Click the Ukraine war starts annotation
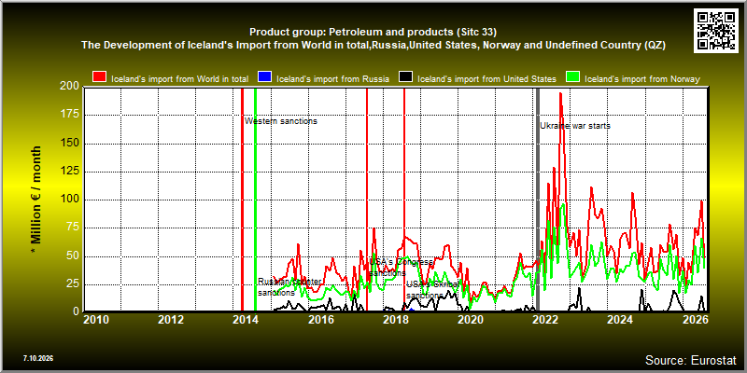 pyautogui.click(x=575, y=126)
